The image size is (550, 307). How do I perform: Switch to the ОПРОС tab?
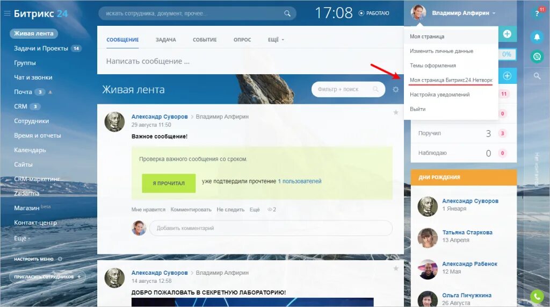coord(242,40)
